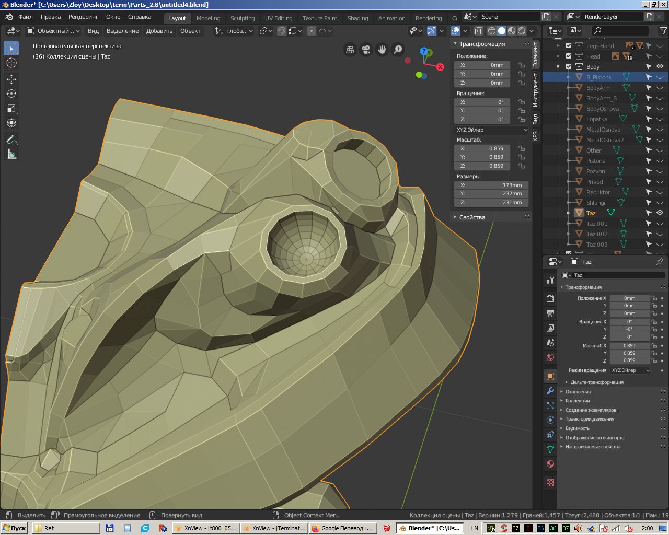Open the Particles properties tab
This screenshot has height=535, width=669.
coord(550,405)
